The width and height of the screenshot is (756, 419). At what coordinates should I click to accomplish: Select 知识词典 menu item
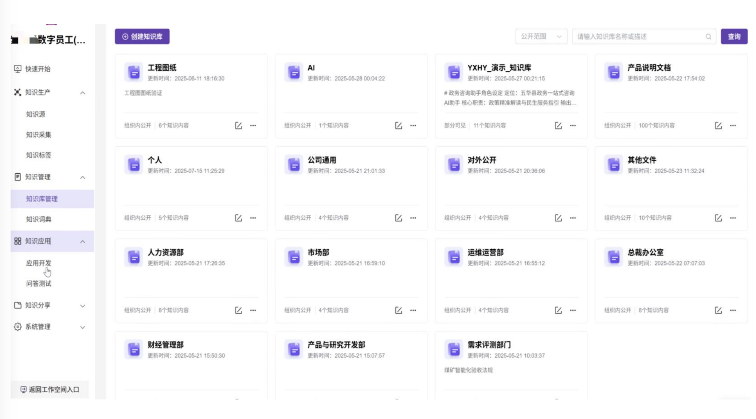coord(38,219)
